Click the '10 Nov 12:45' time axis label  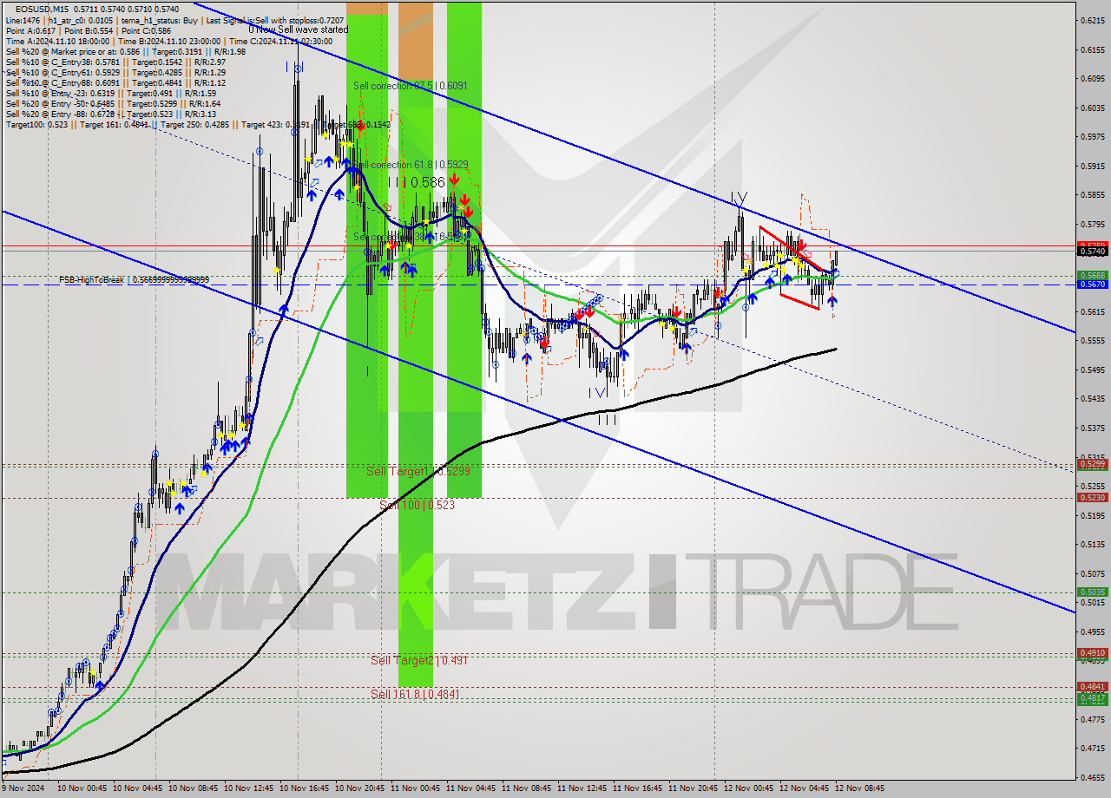coord(249,788)
